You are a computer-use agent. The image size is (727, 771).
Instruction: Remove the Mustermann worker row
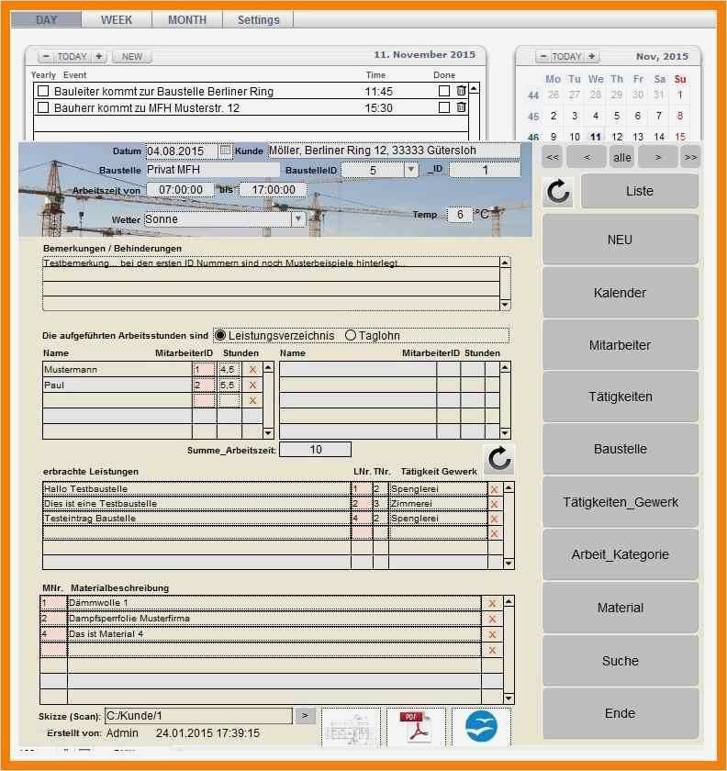point(252,370)
